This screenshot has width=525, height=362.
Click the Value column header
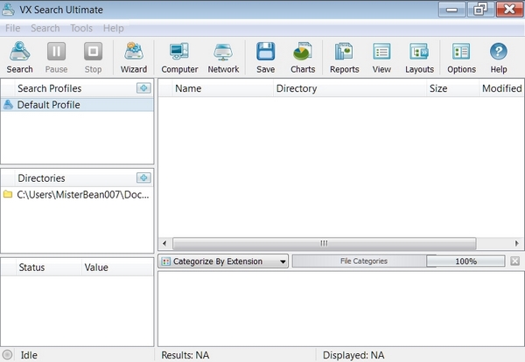click(117, 268)
